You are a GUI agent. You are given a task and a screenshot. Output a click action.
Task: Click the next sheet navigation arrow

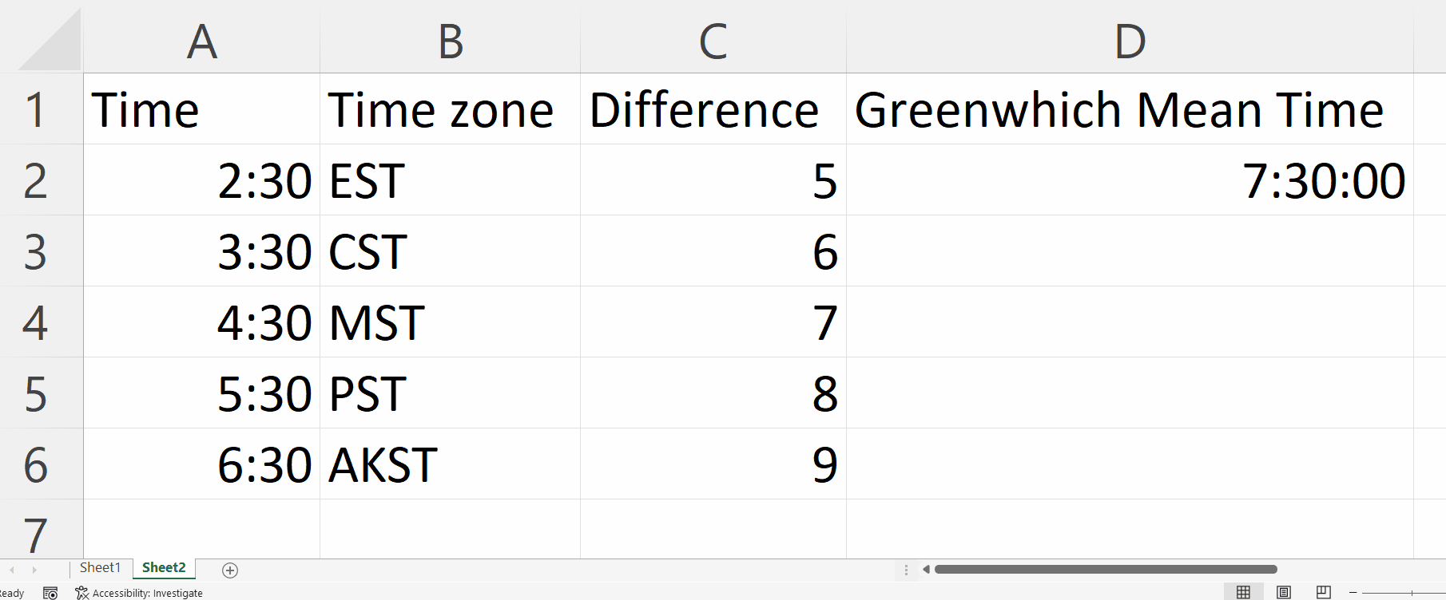pyautogui.click(x=35, y=568)
